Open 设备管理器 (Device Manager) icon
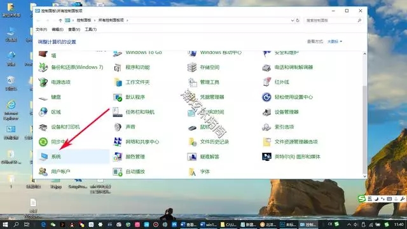The width and height of the screenshot is (407, 229). click(x=266, y=112)
